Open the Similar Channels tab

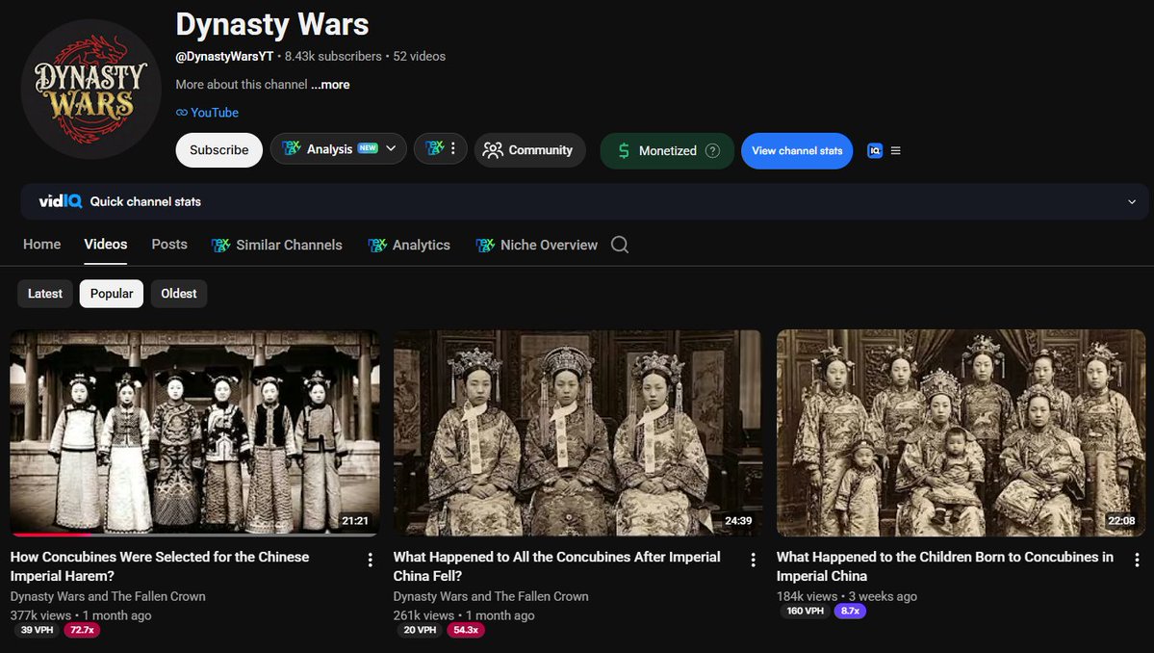point(277,246)
